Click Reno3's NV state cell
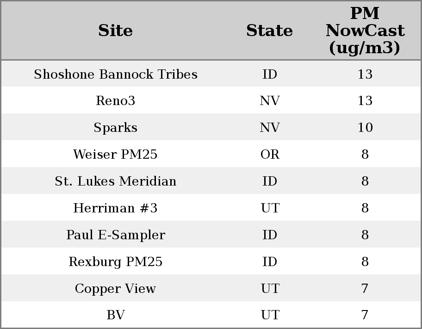The image size is (422, 329). [x=270, y=101]
